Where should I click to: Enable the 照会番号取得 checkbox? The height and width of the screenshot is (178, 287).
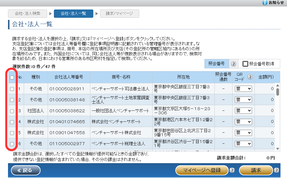tap(245, 64)
